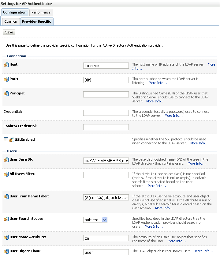Click the Confirm Credential input field
Viewport: 220px width, 255px height.
pyautogui.click(x=106, y=127)
